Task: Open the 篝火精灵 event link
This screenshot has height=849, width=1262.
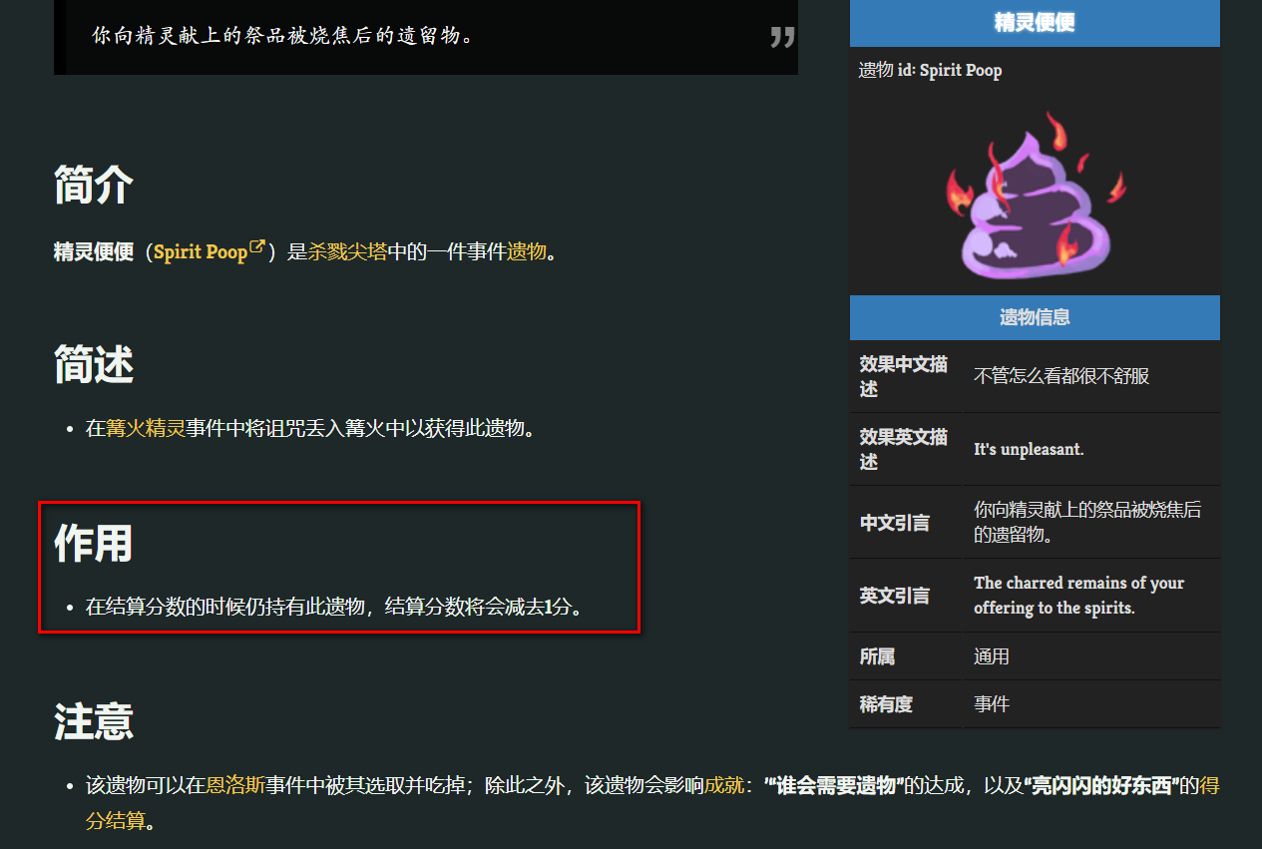Action: pyautogui.click(x=146, y=429)
